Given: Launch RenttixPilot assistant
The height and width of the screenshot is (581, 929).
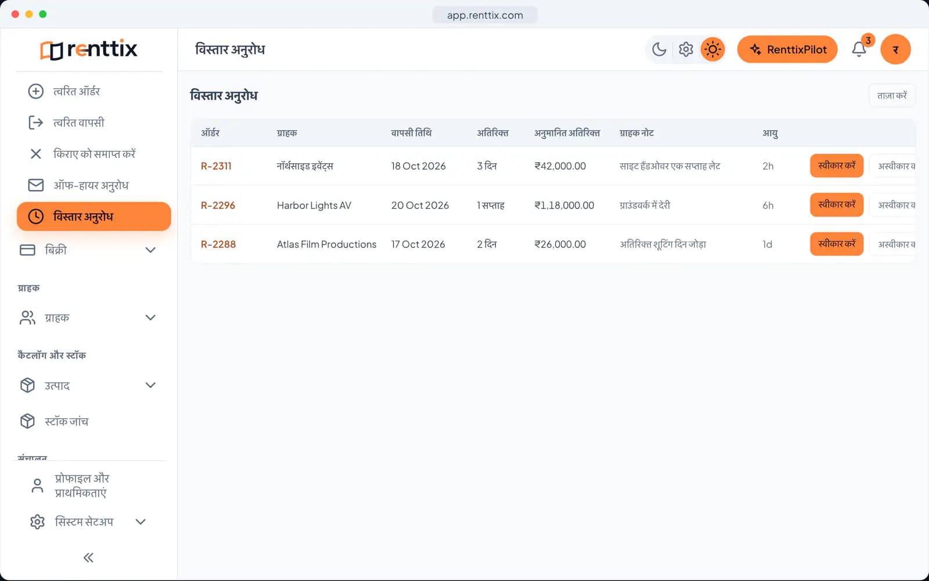Looking at the screenshot, I should click(x=787, y=49).
